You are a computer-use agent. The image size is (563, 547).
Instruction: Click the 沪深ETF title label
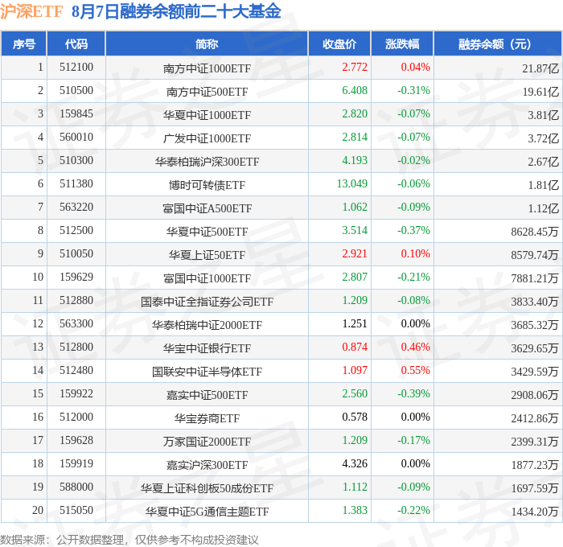(x=31, y=12)
